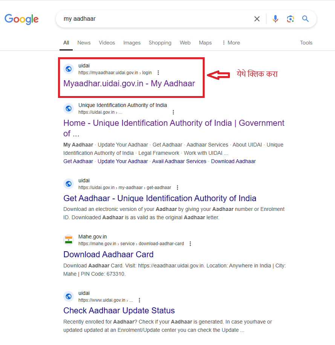Open the Download Aadhaar Card result

point(108,254)
